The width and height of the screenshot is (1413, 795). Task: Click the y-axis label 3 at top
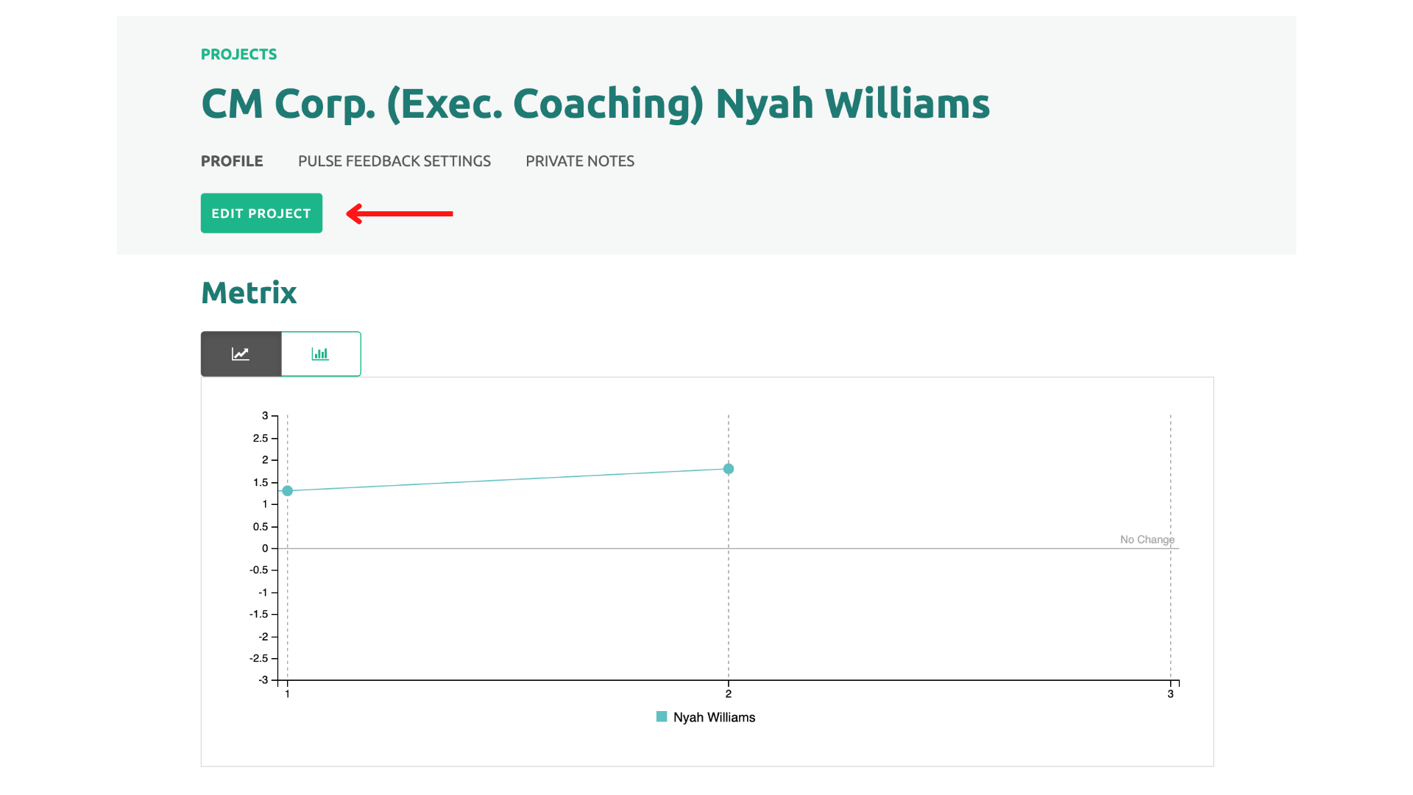(265, 416)
